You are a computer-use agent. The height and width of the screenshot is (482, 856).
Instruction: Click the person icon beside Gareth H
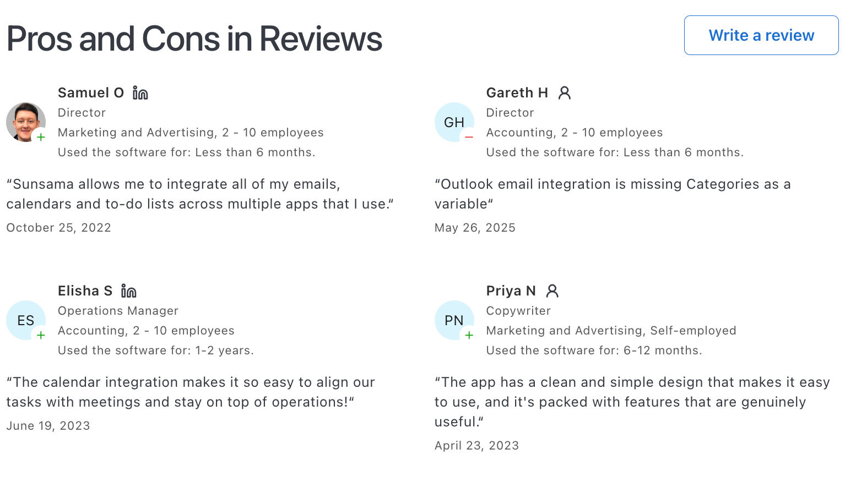pyautogui.click(x=564, y=92)
